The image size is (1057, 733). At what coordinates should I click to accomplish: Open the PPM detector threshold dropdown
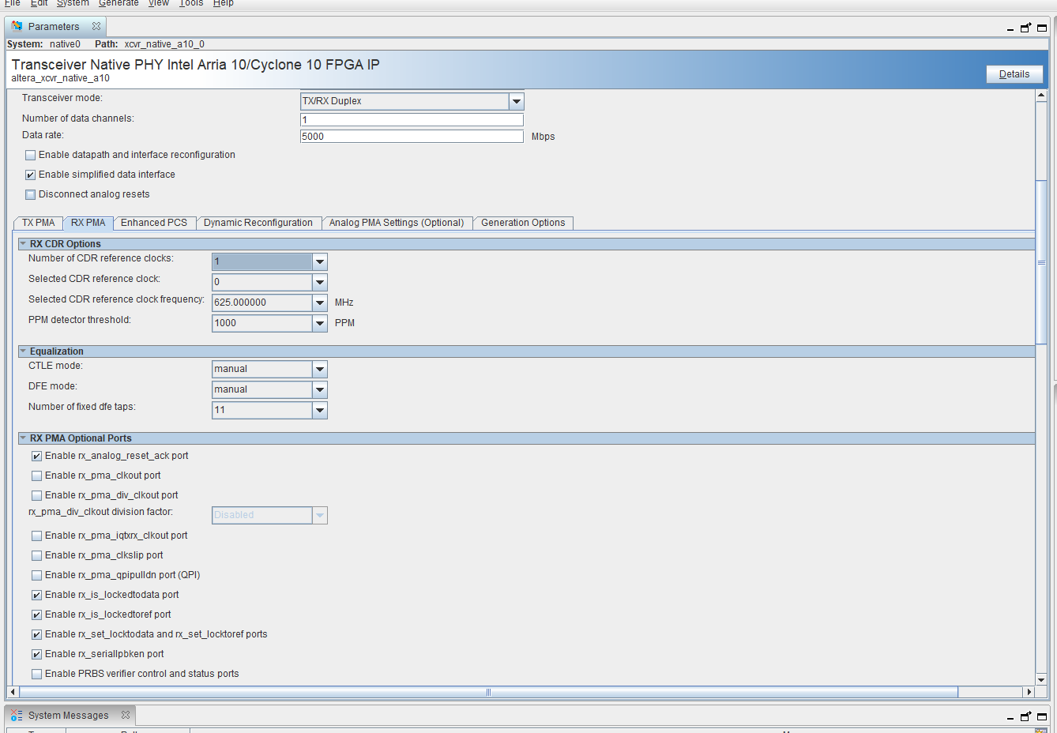click(320, 323)
